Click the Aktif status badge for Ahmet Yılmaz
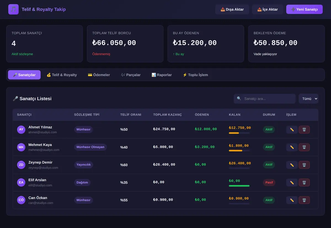This screenshot has height=228, width=331. coord(269,129)
